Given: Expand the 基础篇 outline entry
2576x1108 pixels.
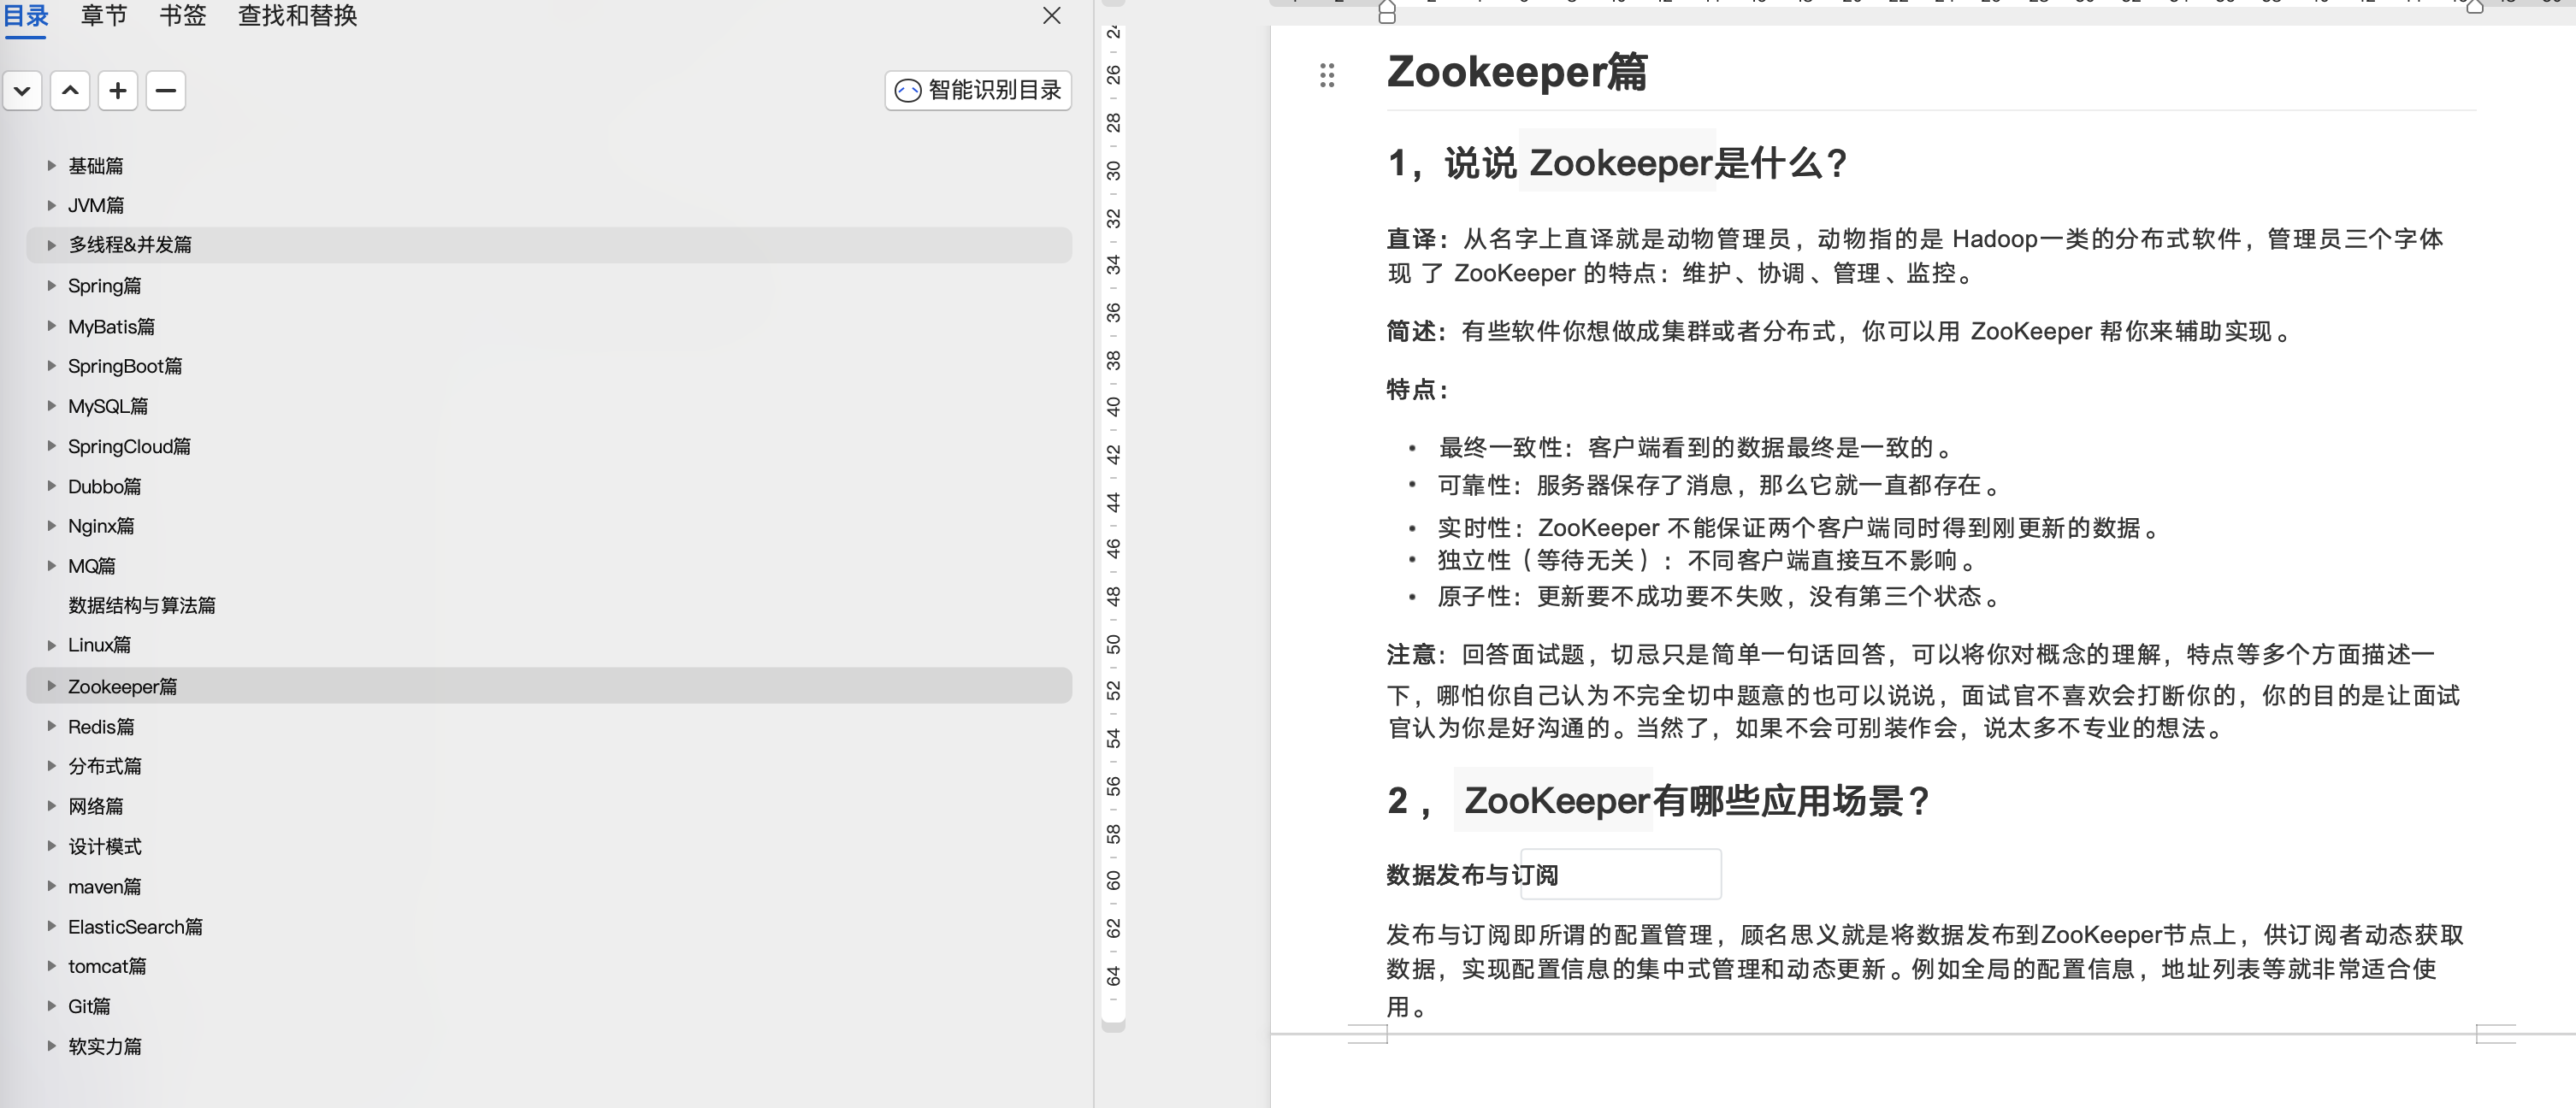Looking at the screenshot, I should coord(51,166).
